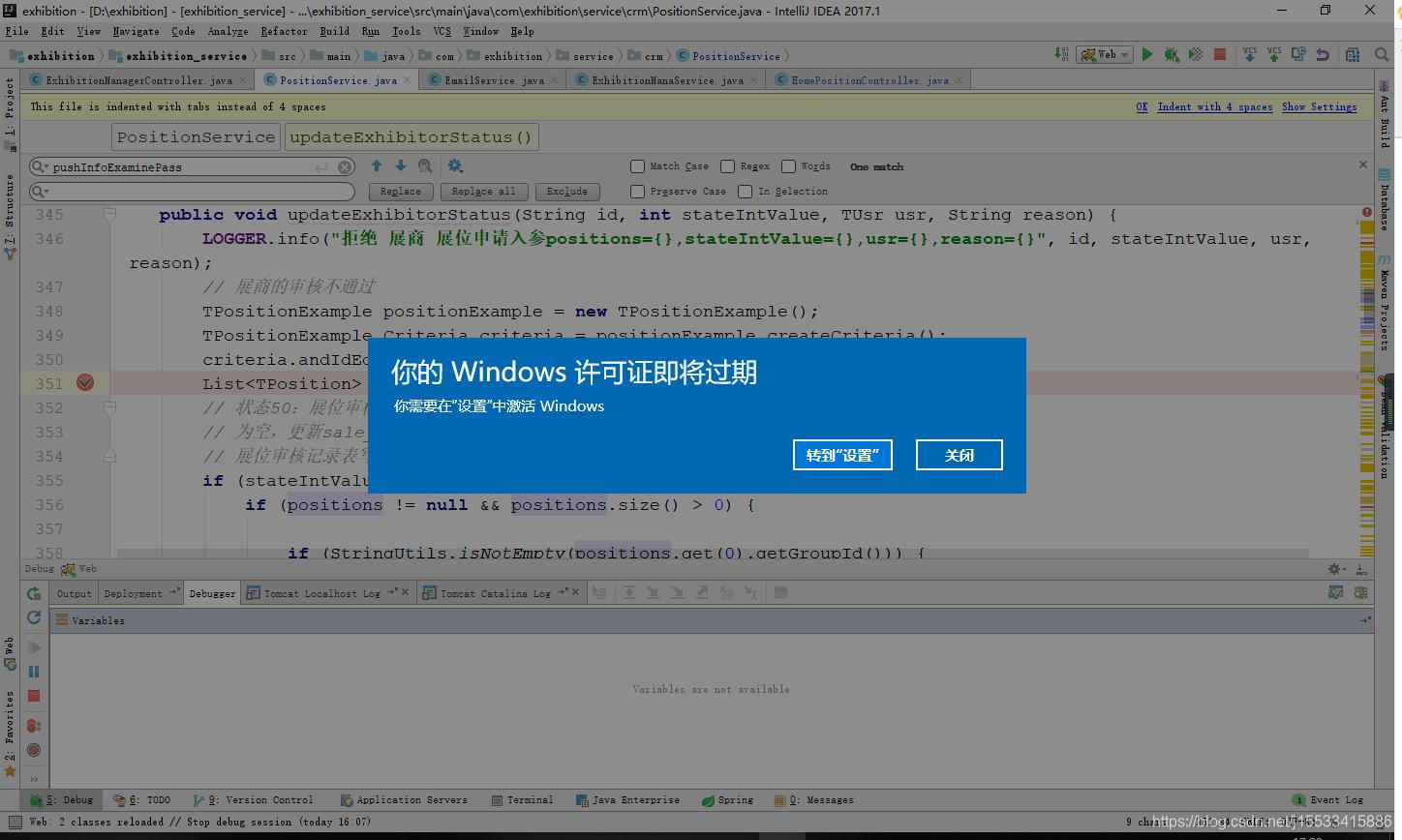Screen dimensions: 1402x840
Task: Expand more debug actions with the double chevron
Action: tap(34, 779)
